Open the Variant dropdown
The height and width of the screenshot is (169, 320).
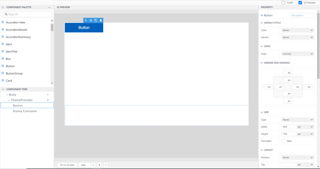tap(298, 37)
